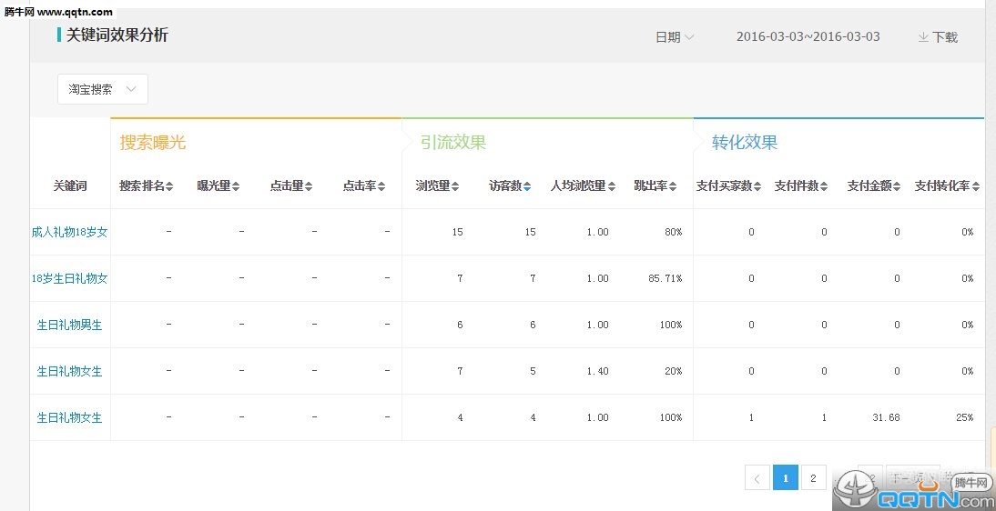This screenshot has height=511, width=996.
Task: Open keyword 生日礼物男生
Action: [70, 325]
